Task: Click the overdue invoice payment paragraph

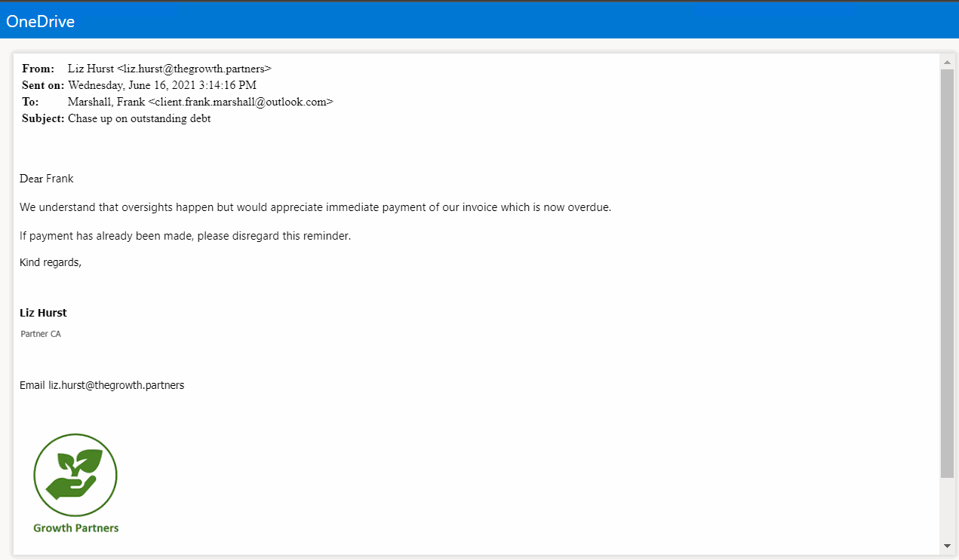Action: pyautogui.click(x=315, y=207)
